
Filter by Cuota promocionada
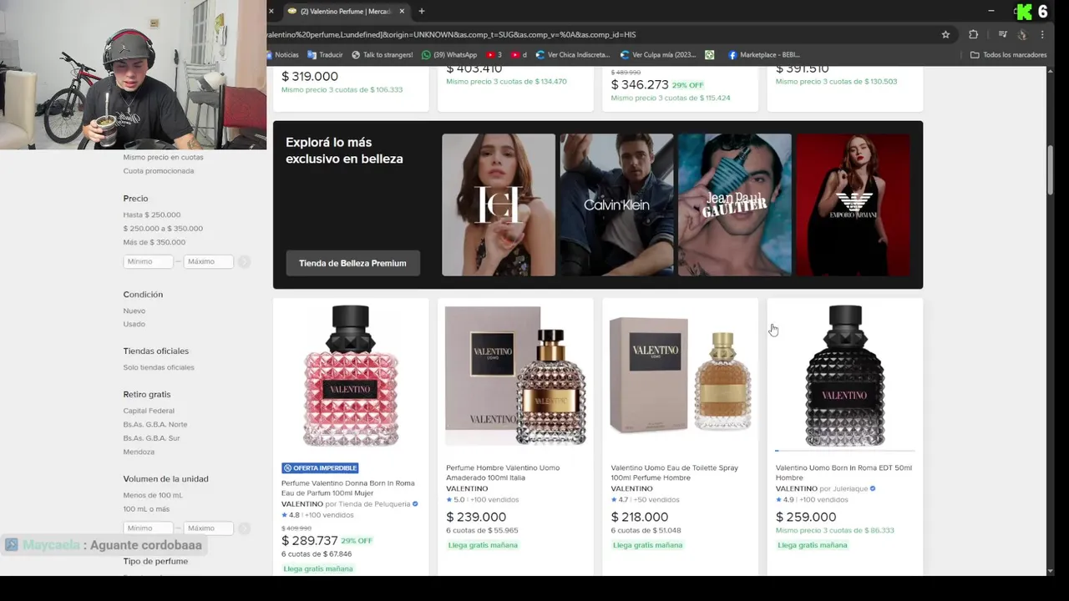click(x=159, y=171)
